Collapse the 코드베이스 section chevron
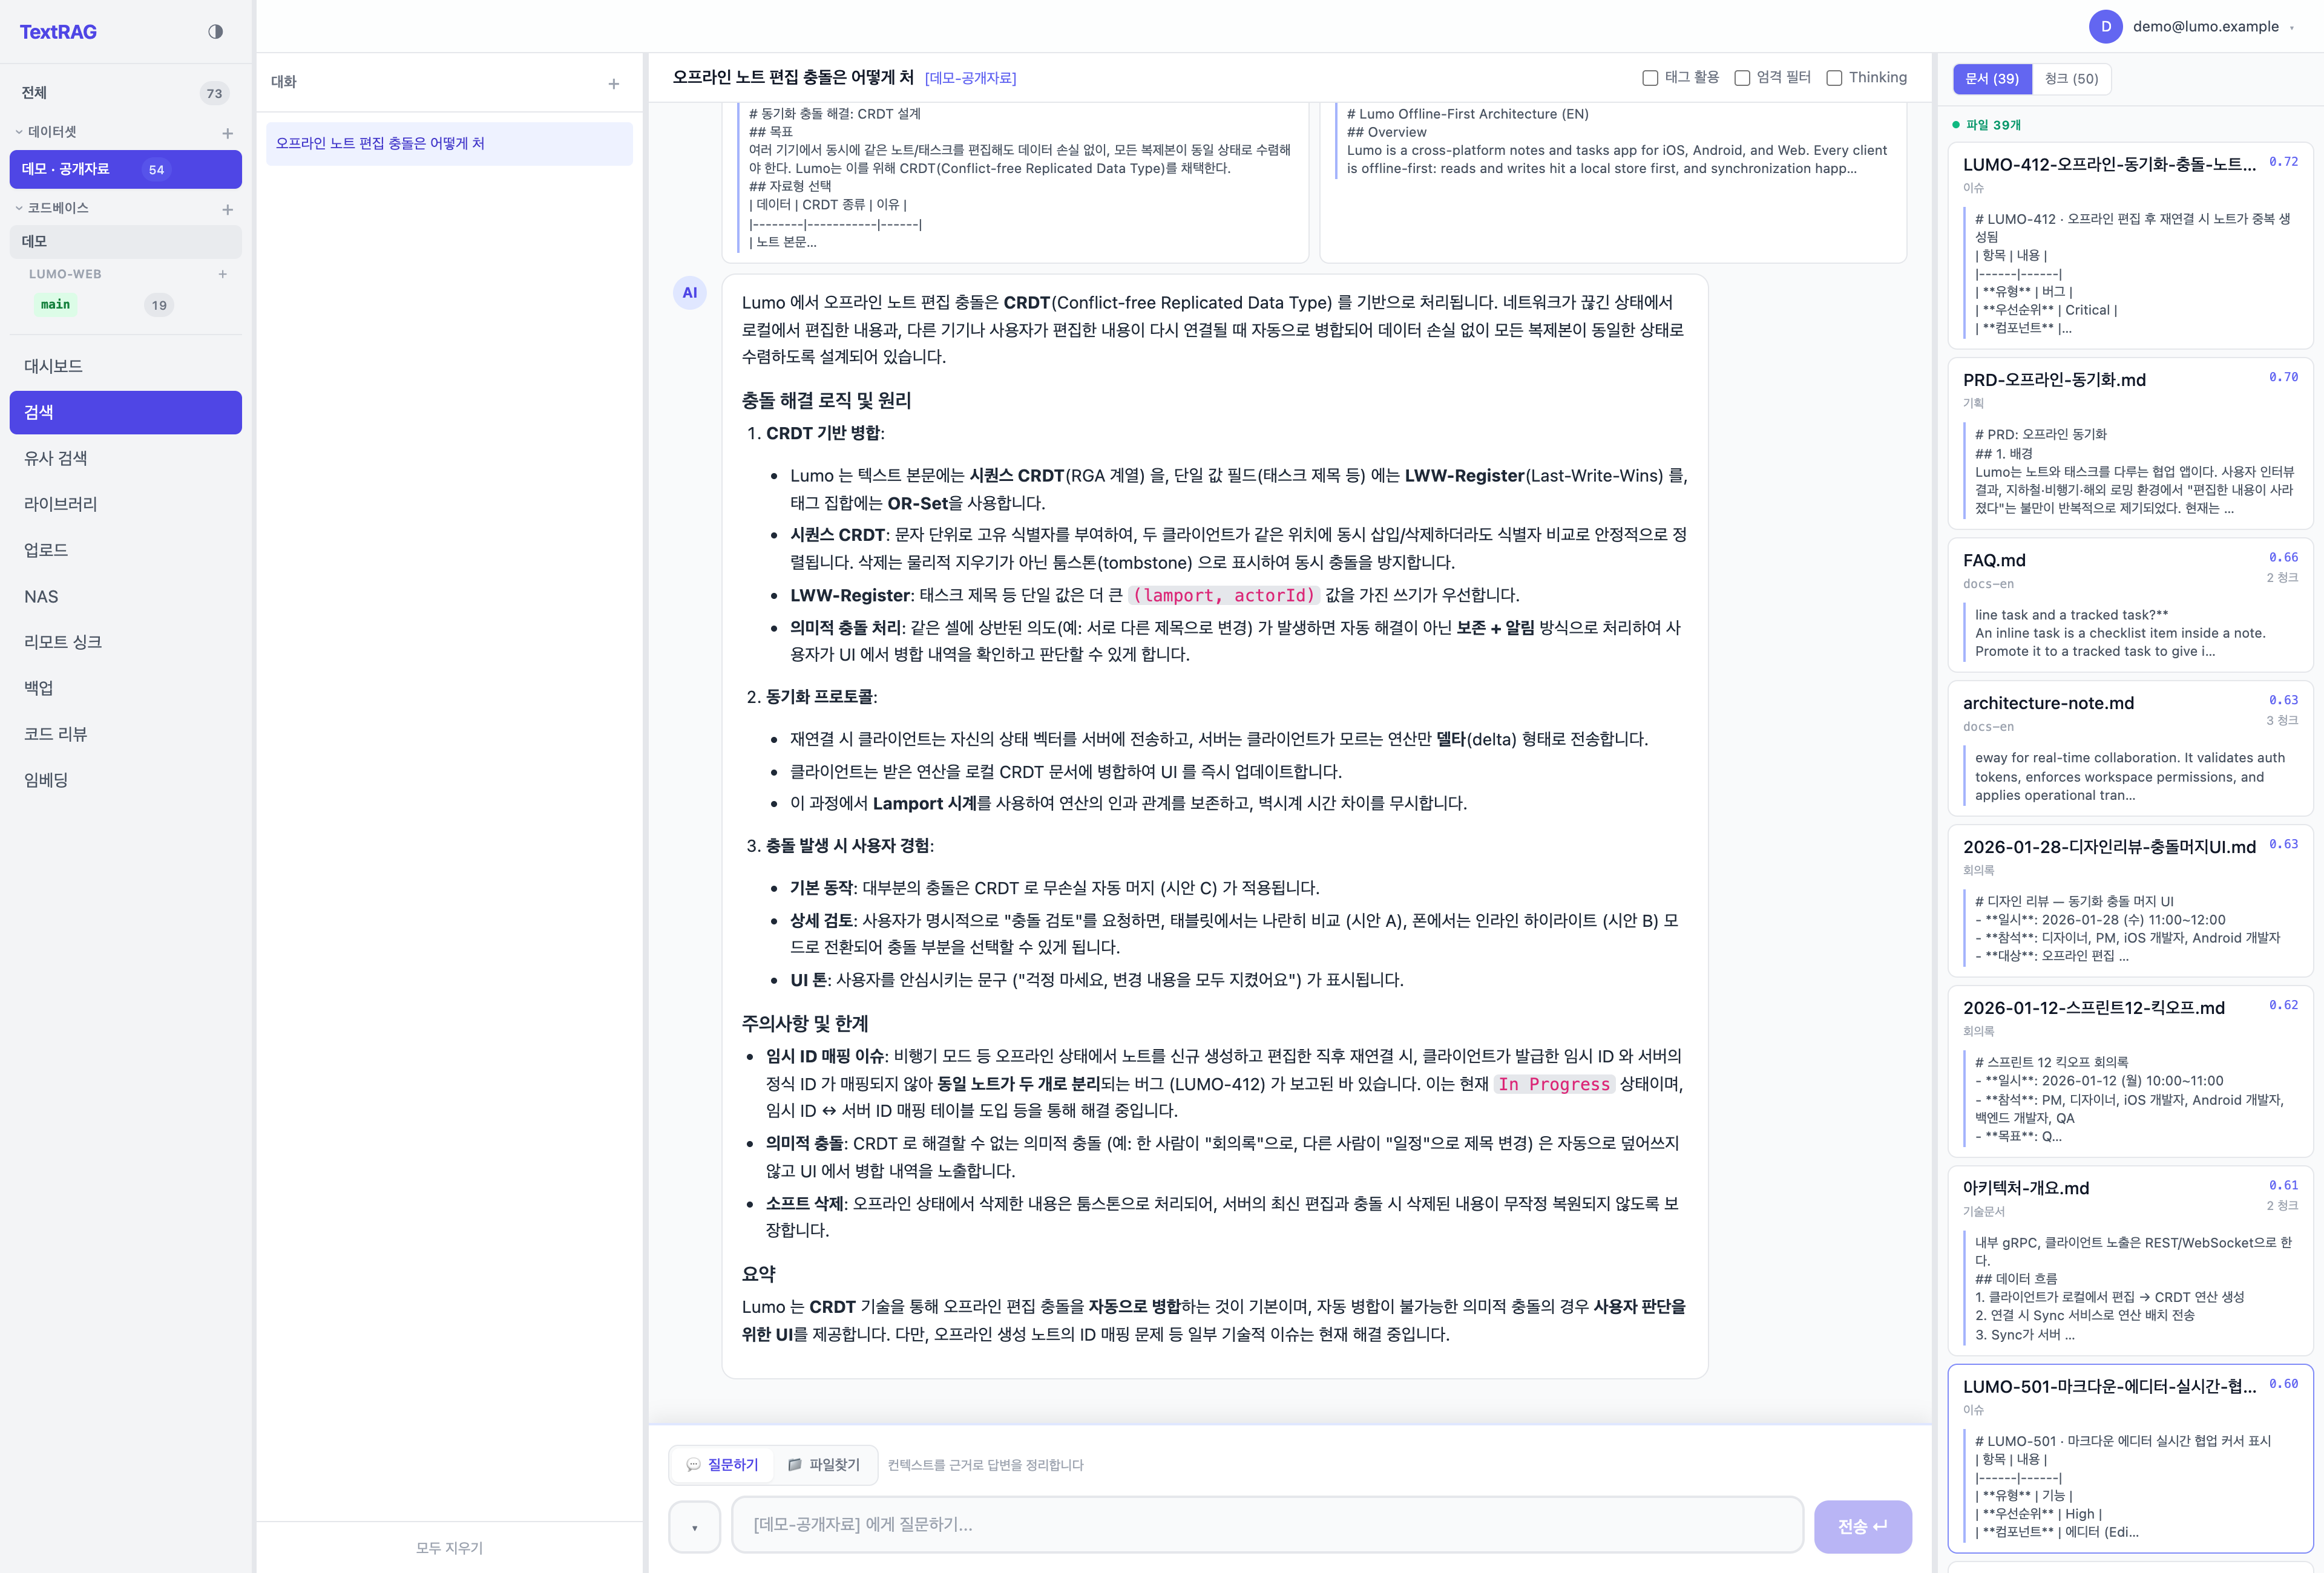 click(19, 208)
